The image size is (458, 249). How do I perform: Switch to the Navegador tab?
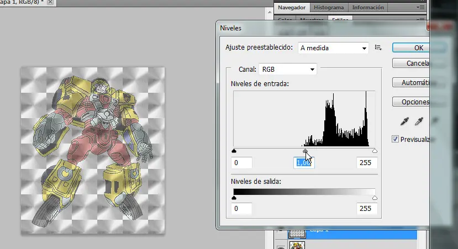pos(292,8)
